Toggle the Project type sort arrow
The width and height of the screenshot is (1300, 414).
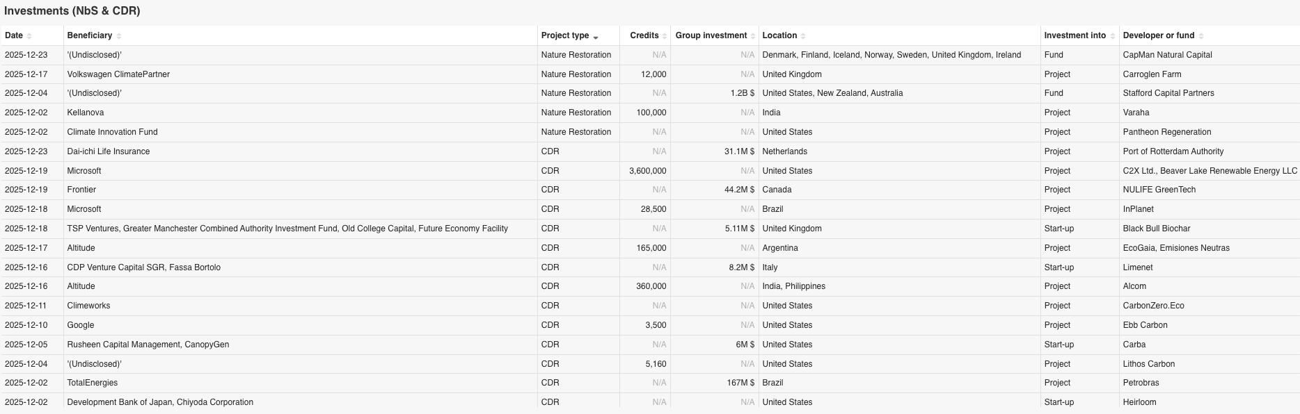596,36
